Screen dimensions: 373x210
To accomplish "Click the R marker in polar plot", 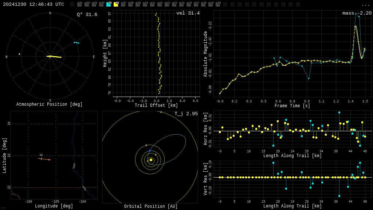I will point(20,54).
